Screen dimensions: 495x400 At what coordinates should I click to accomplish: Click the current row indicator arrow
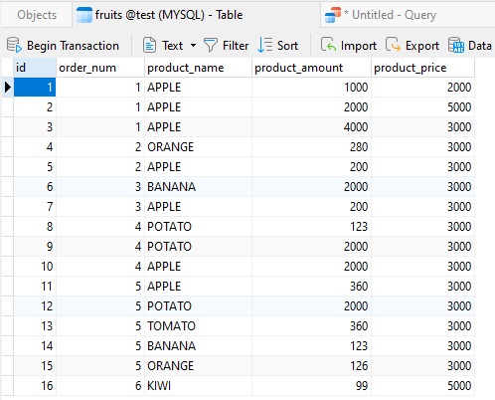coord(8,88)
